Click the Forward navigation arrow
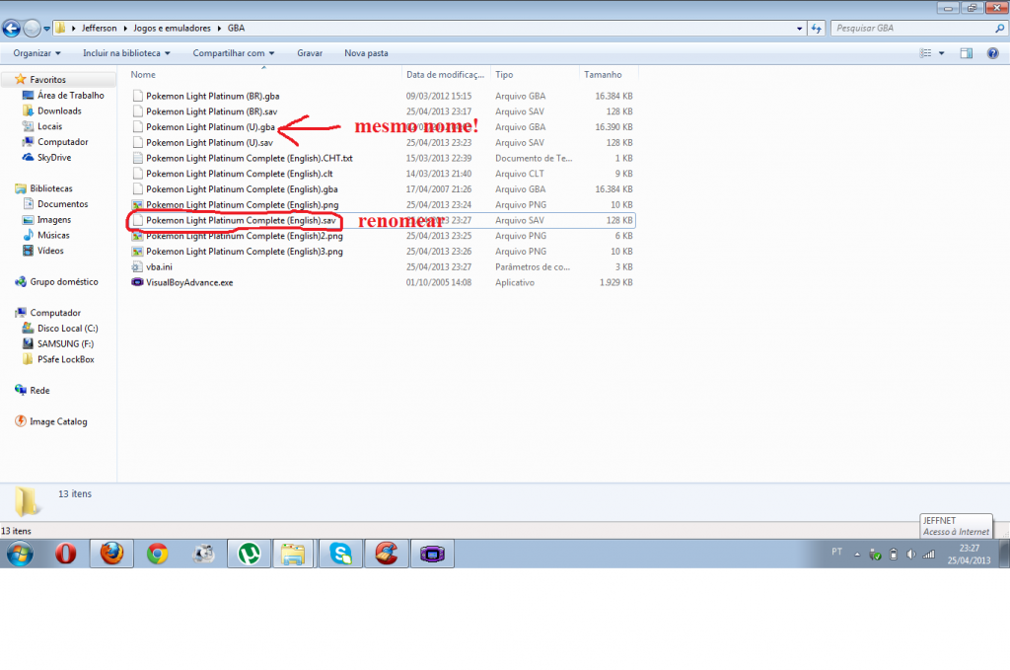1010x670 pixels. click(x=32, y=29)
